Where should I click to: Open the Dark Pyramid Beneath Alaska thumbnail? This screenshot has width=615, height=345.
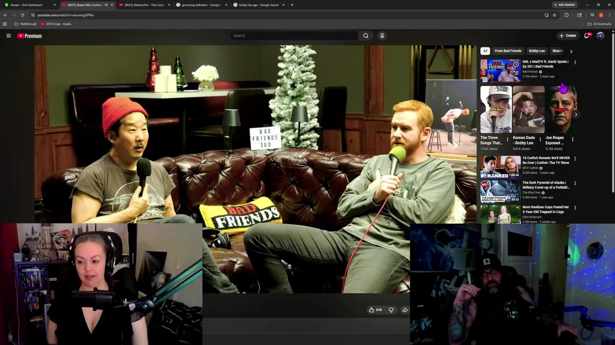pos(500,191)
